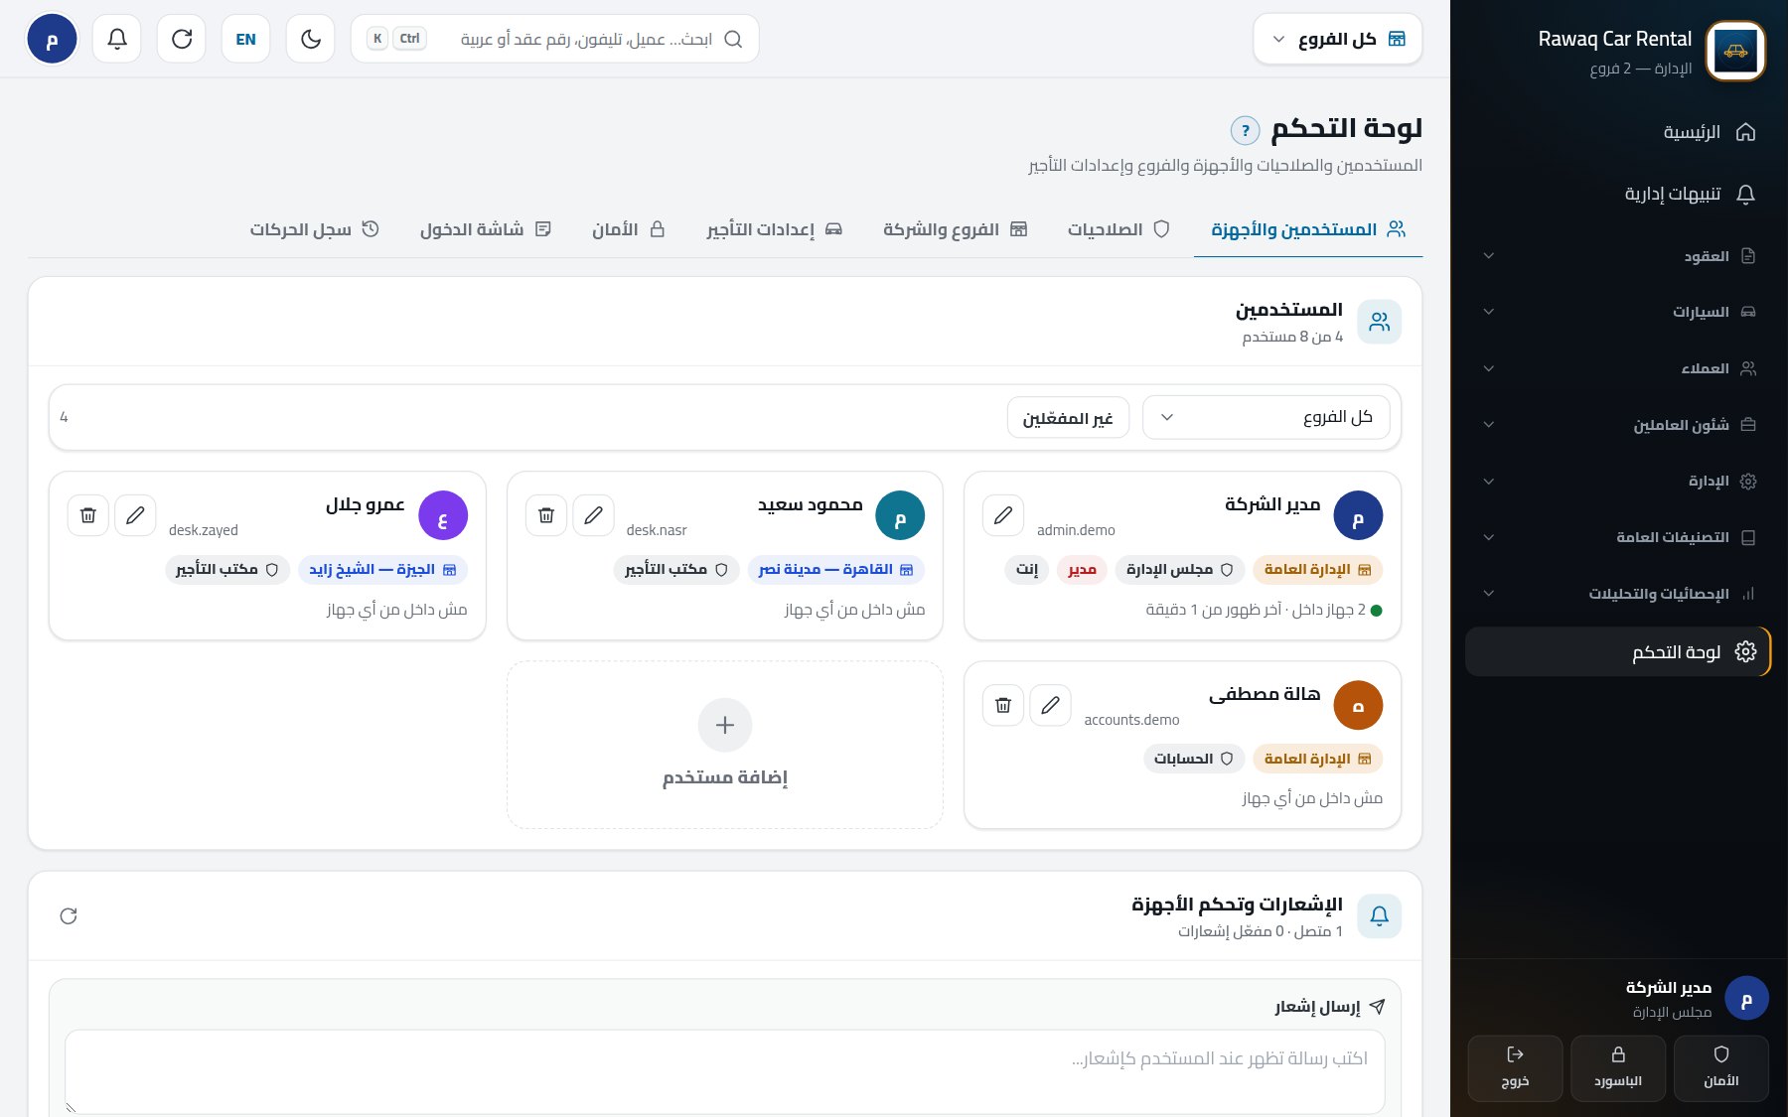Click إضافة مستخدم add user card

tap(725, 745)
